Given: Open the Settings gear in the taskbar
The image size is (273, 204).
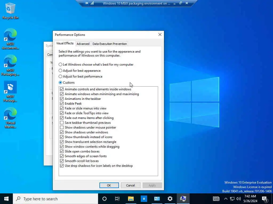Looking at the screenshot, I should pyautogui.click(x=170, y=199).
